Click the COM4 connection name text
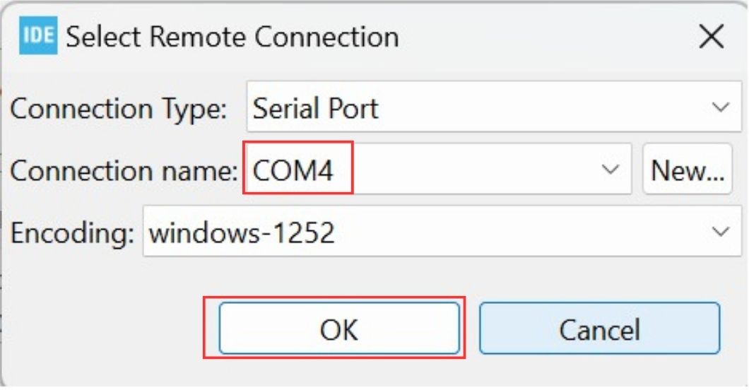The width and height of the screenshot is (749, 390). [x=293, y=170]
